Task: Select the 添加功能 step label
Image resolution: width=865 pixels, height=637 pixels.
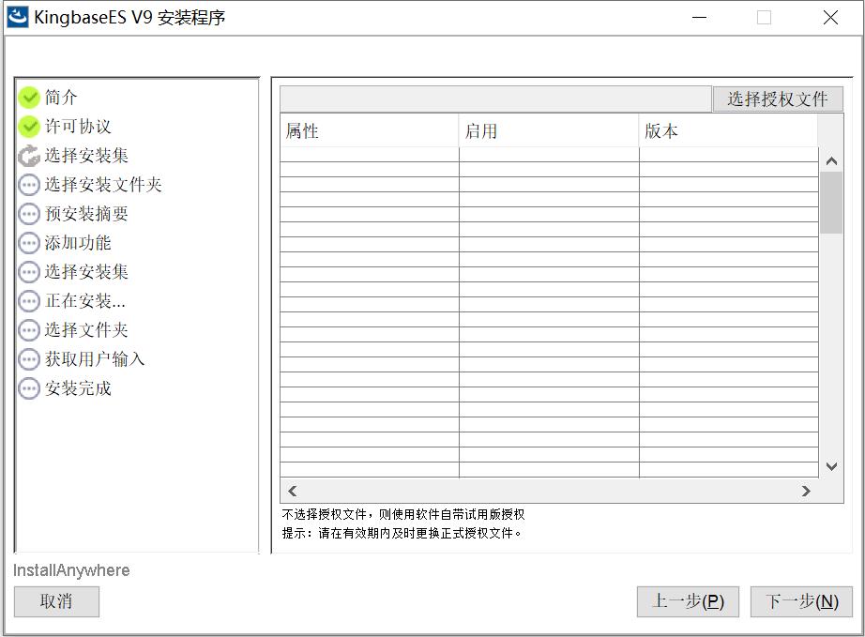Action: [x=78, y=243]
